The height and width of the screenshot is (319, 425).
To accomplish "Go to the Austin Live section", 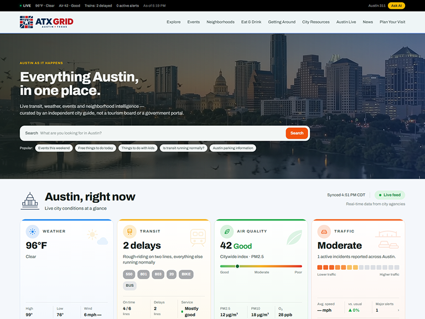I will pyautogui.click(x=346, y=22).
